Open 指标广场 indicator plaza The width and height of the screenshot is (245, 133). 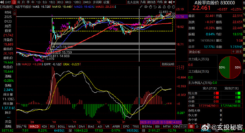pos(21,127)
